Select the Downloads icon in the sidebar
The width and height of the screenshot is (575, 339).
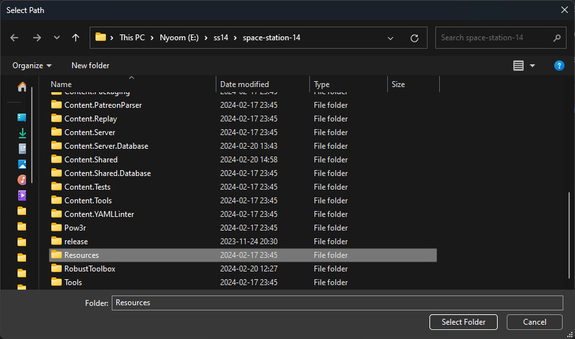(22, 133)
